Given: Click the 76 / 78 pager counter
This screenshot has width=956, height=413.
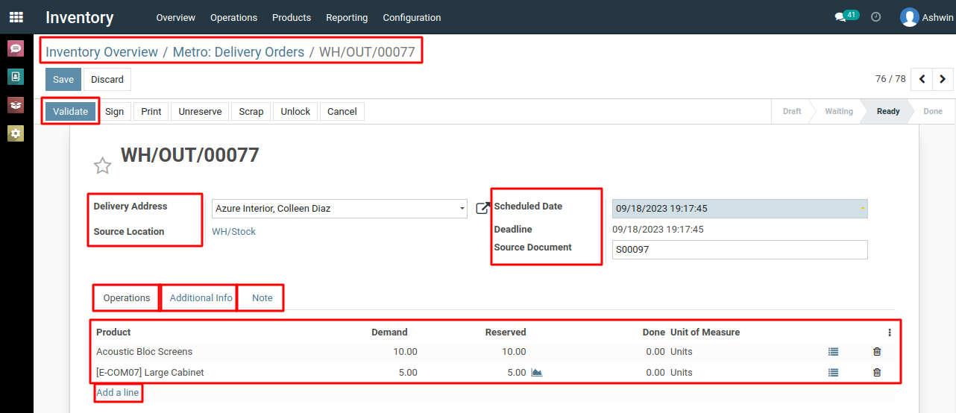Looking at the screenshot, I should tap(890, 79).
